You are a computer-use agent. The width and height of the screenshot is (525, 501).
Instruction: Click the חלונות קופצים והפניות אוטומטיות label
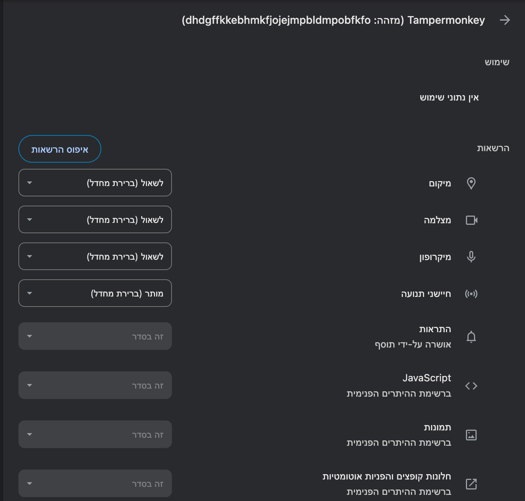coord(387,476)
